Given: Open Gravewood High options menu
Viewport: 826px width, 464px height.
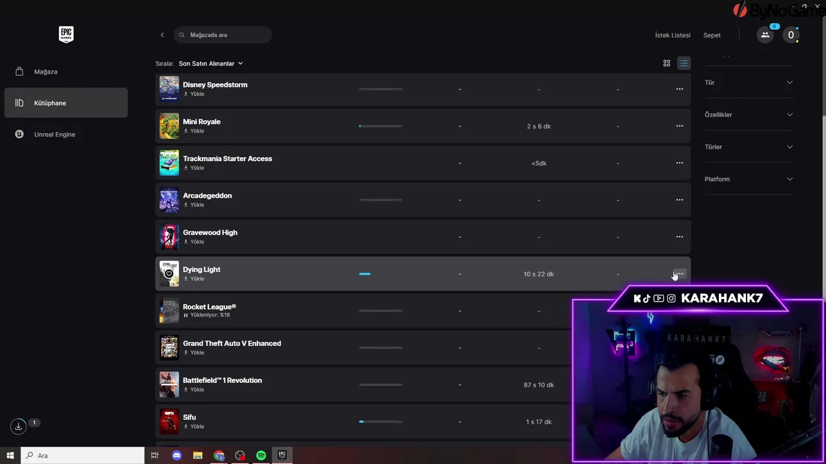Looking at the screenshot, I should click(680, 237).
